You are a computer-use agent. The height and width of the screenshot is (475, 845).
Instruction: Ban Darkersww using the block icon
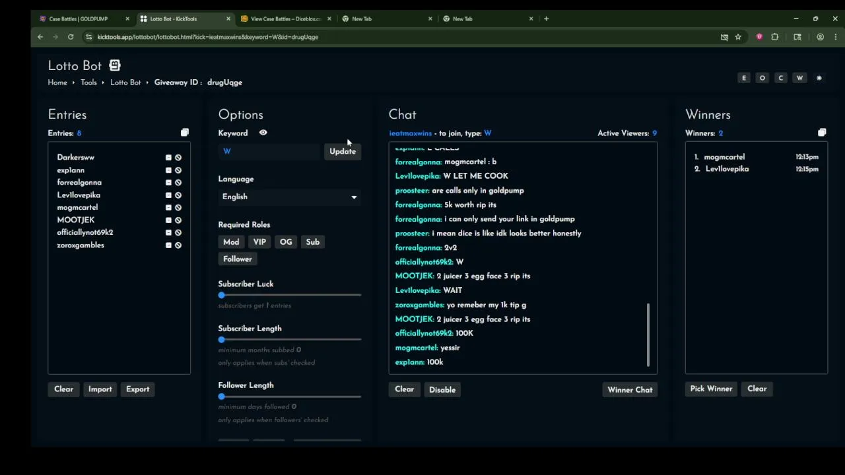coord(178,158)
